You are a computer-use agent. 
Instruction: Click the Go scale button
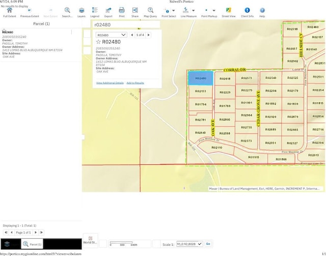click(x=208, y=244)
